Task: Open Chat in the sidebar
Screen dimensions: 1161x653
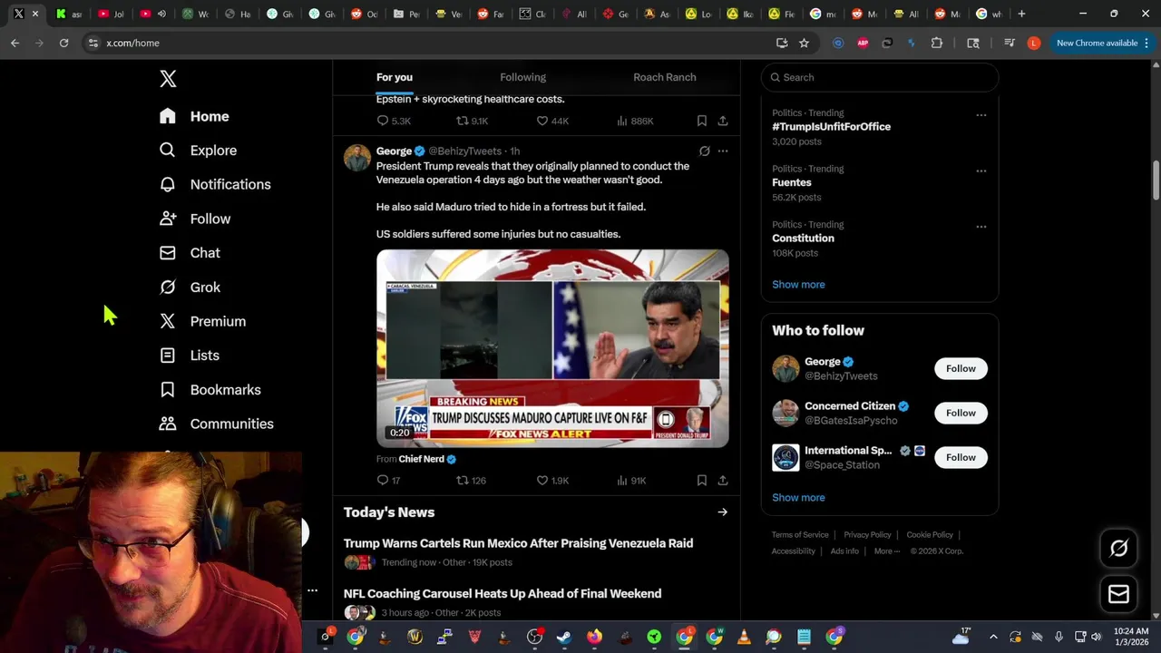Action: coord(190,253)
